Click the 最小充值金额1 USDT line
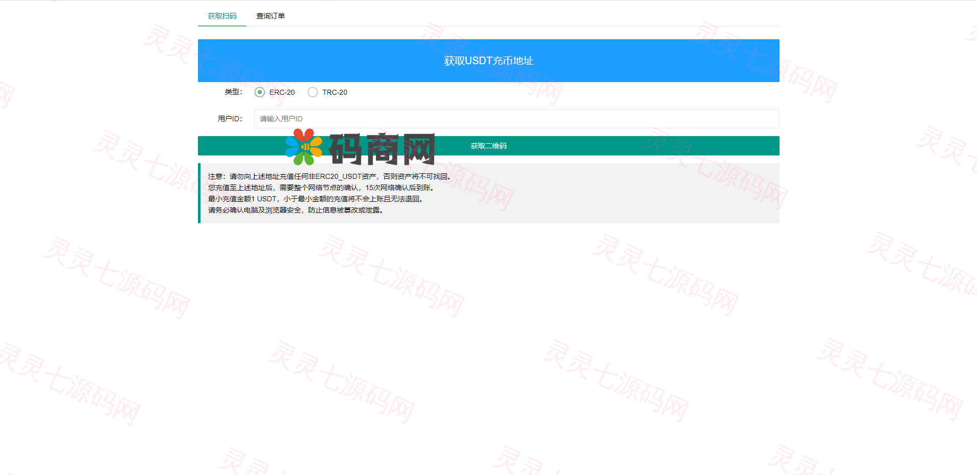977x475 pixels. pos(315,199)
